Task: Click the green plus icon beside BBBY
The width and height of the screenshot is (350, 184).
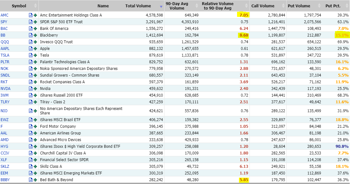Action: [35, 180]
